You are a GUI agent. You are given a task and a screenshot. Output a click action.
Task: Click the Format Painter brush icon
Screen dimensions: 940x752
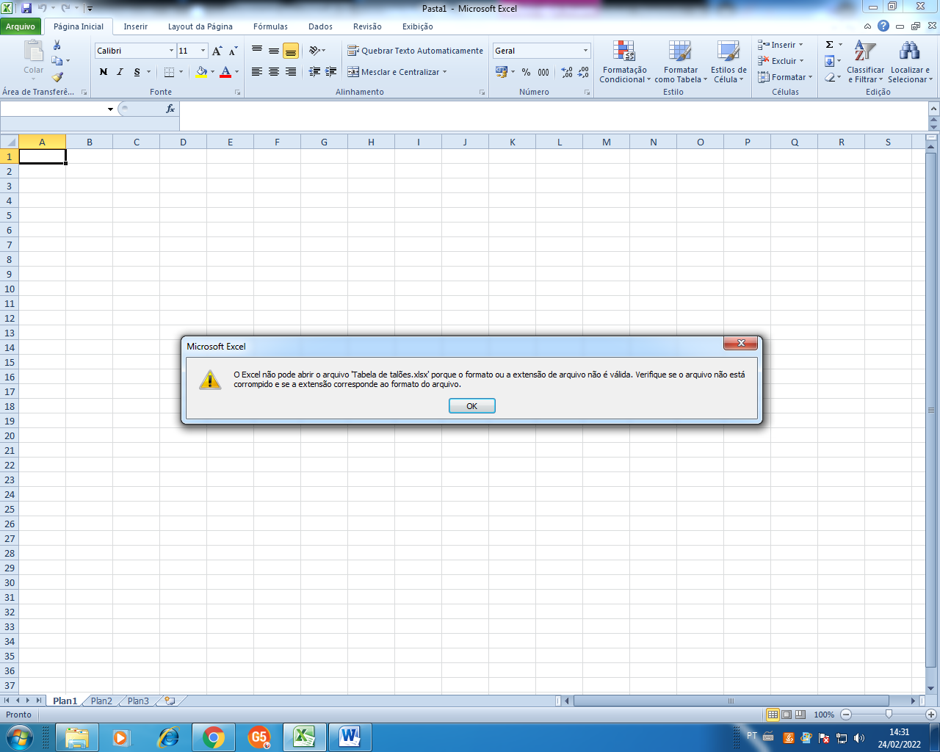tap(57, 76)
